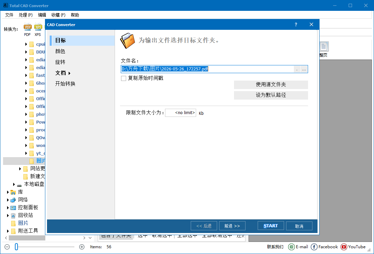Click the 控制面板 control panel icon
This screenshot has width=374, height=254.
pos(13,208)
